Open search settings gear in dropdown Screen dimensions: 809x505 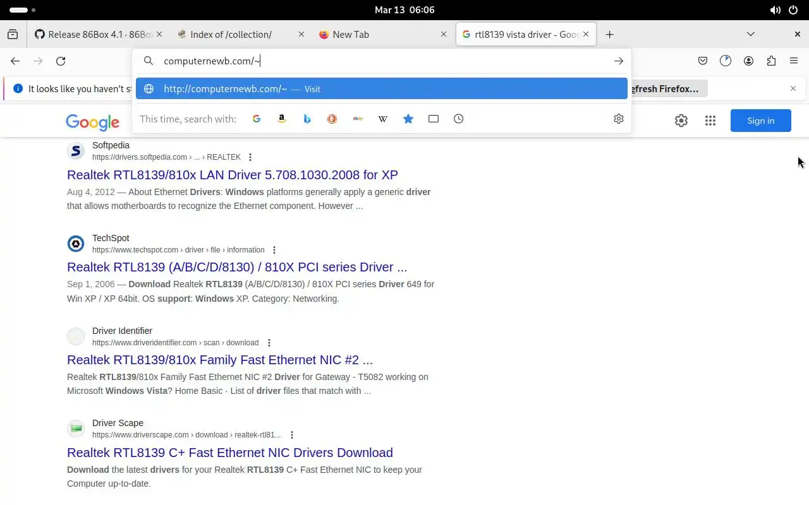(x=619, y=119)
